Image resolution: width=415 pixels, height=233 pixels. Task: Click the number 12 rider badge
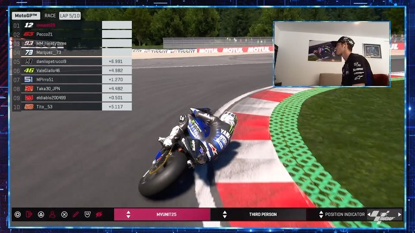click(29, 25)
